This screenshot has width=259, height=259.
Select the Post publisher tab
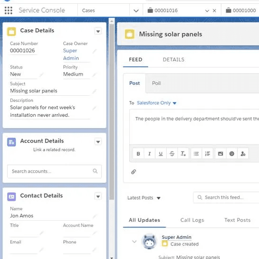tap(134, 83)
